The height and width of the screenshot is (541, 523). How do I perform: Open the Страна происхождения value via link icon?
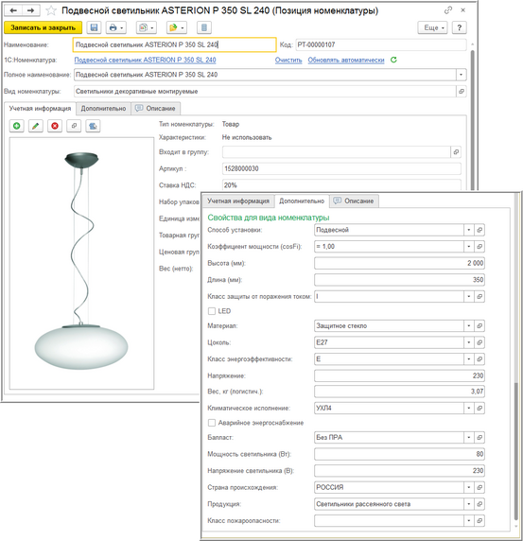pos(479,487)
